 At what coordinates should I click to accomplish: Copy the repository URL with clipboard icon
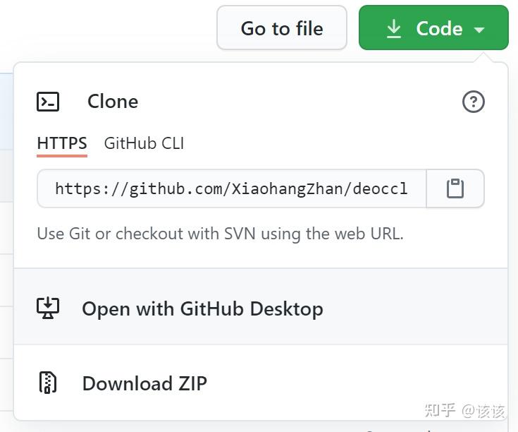pyautogui.click(x=455, y=188)
